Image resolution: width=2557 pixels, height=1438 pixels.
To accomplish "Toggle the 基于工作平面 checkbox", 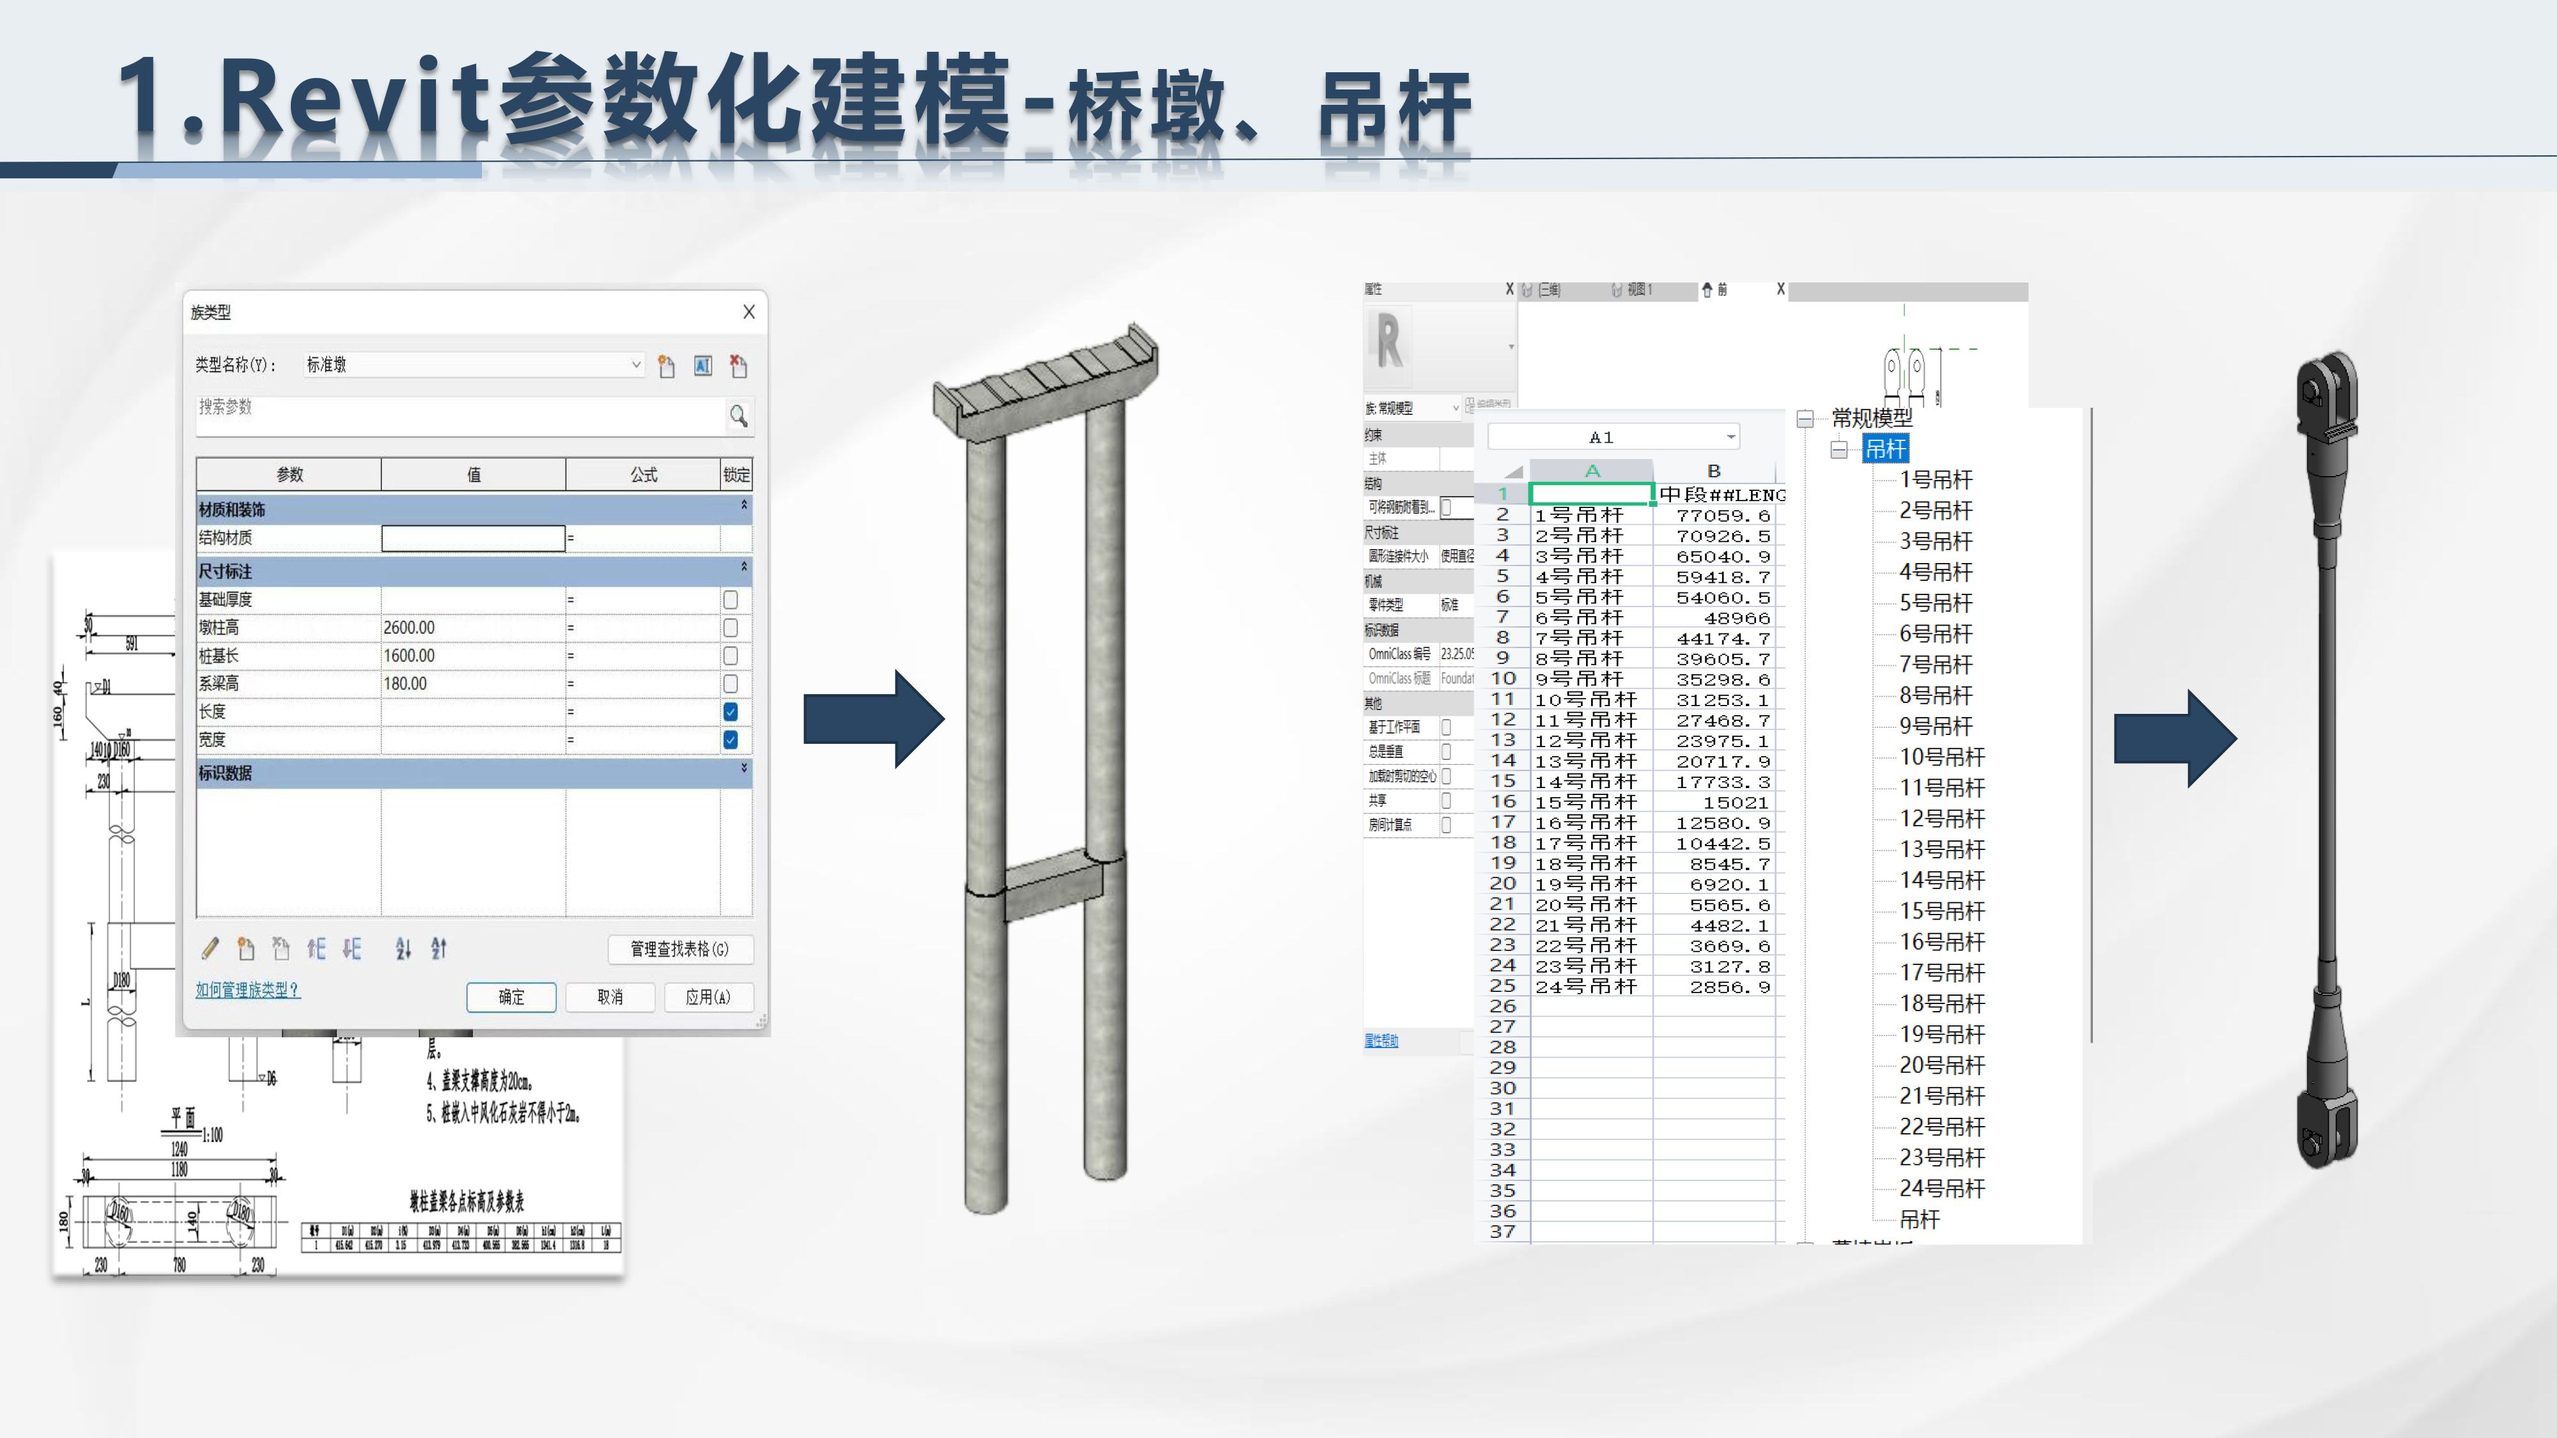I will click(x=1446, y=727).
